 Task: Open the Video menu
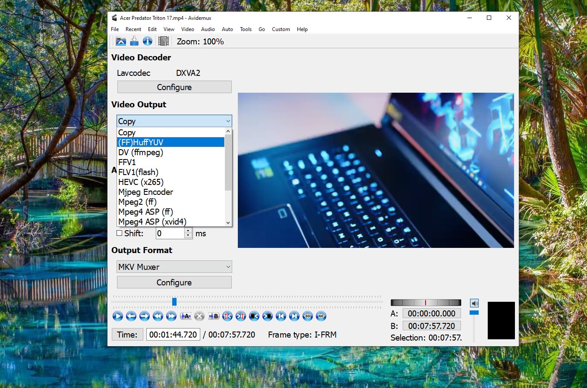[187, 29]
